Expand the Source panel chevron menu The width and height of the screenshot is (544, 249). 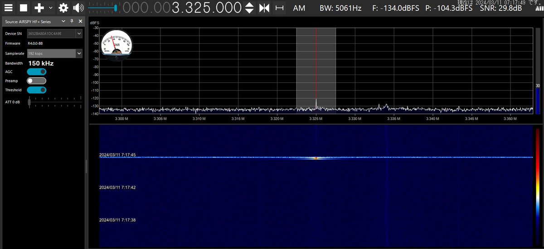[x=63, y=21]
